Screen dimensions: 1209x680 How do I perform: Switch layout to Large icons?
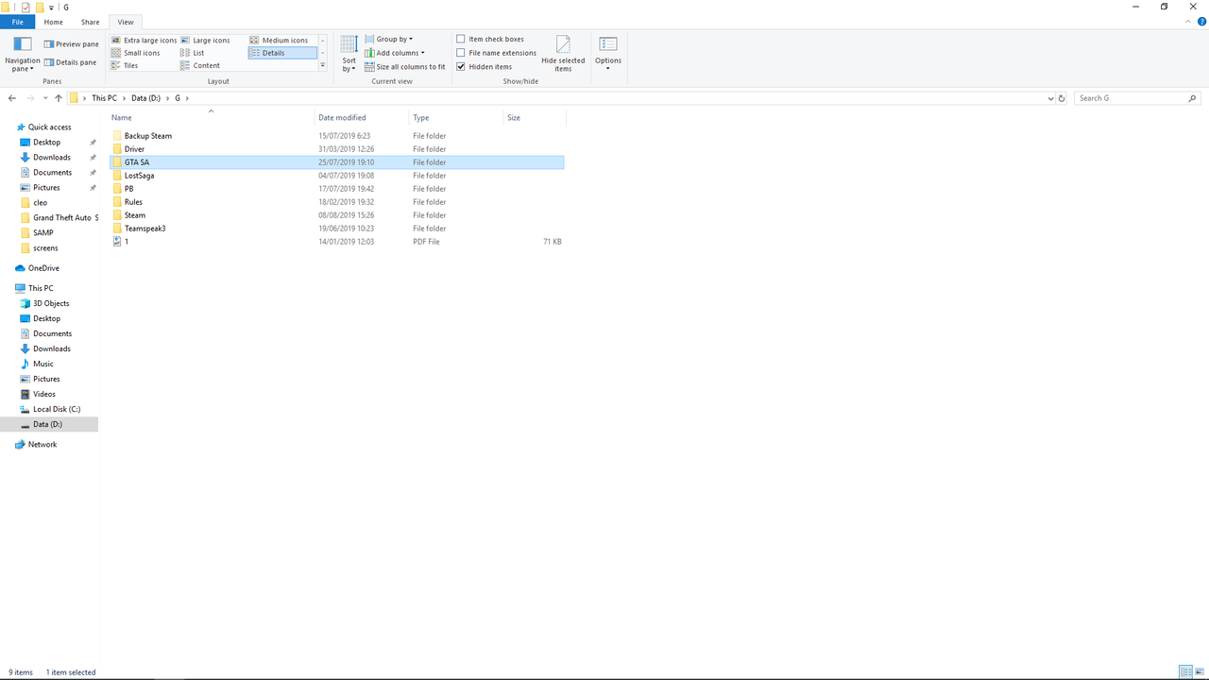point(205,41)
